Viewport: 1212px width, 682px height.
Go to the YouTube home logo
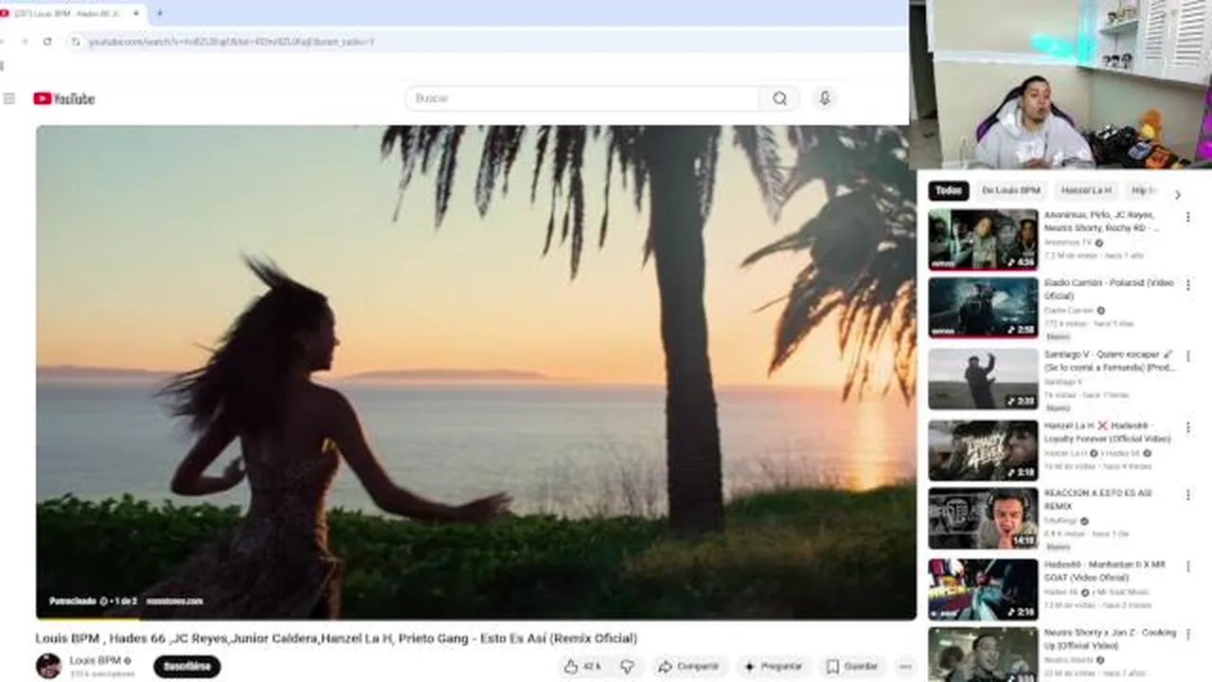tap(63, 99)
